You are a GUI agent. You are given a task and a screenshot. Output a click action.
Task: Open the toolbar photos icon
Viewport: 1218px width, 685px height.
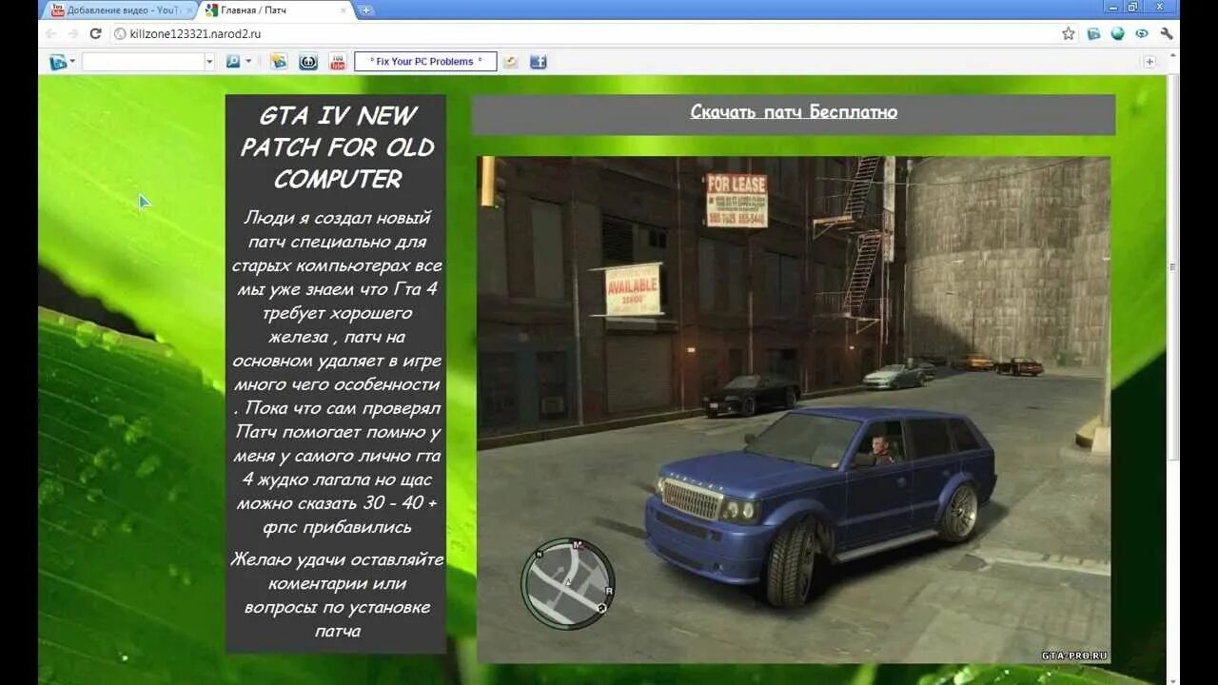[279, 62]
